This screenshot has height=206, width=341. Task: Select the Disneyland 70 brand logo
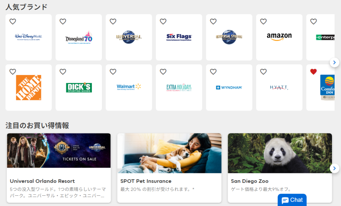pos(79,38)
